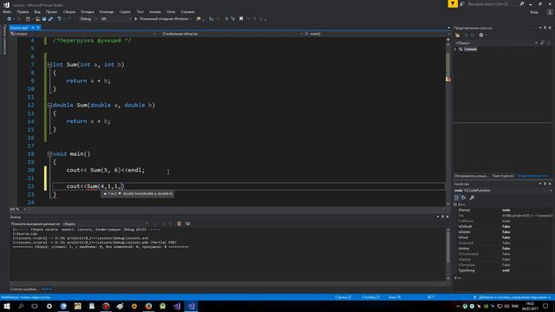555x312 pixels.
Task: Open the Lessons project scope dropdown
Action: coord(83,34)
